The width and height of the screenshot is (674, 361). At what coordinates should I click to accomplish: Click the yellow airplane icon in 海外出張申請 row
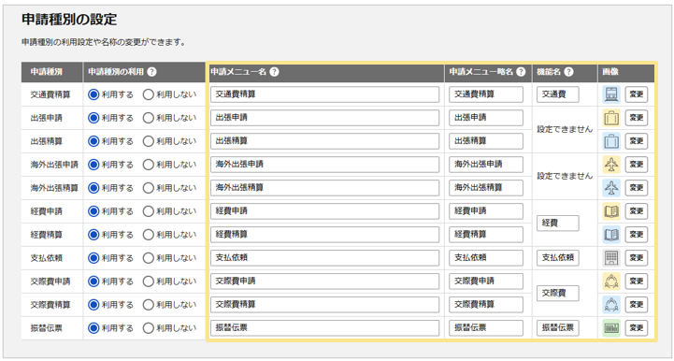pos(611,165)
